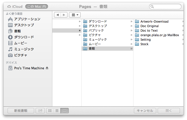The height and width of the screenshot is (120, 187).
Task: Select デスクトップ in sidebar favorites
Action: pyautogui.click(x=24, y=25)
